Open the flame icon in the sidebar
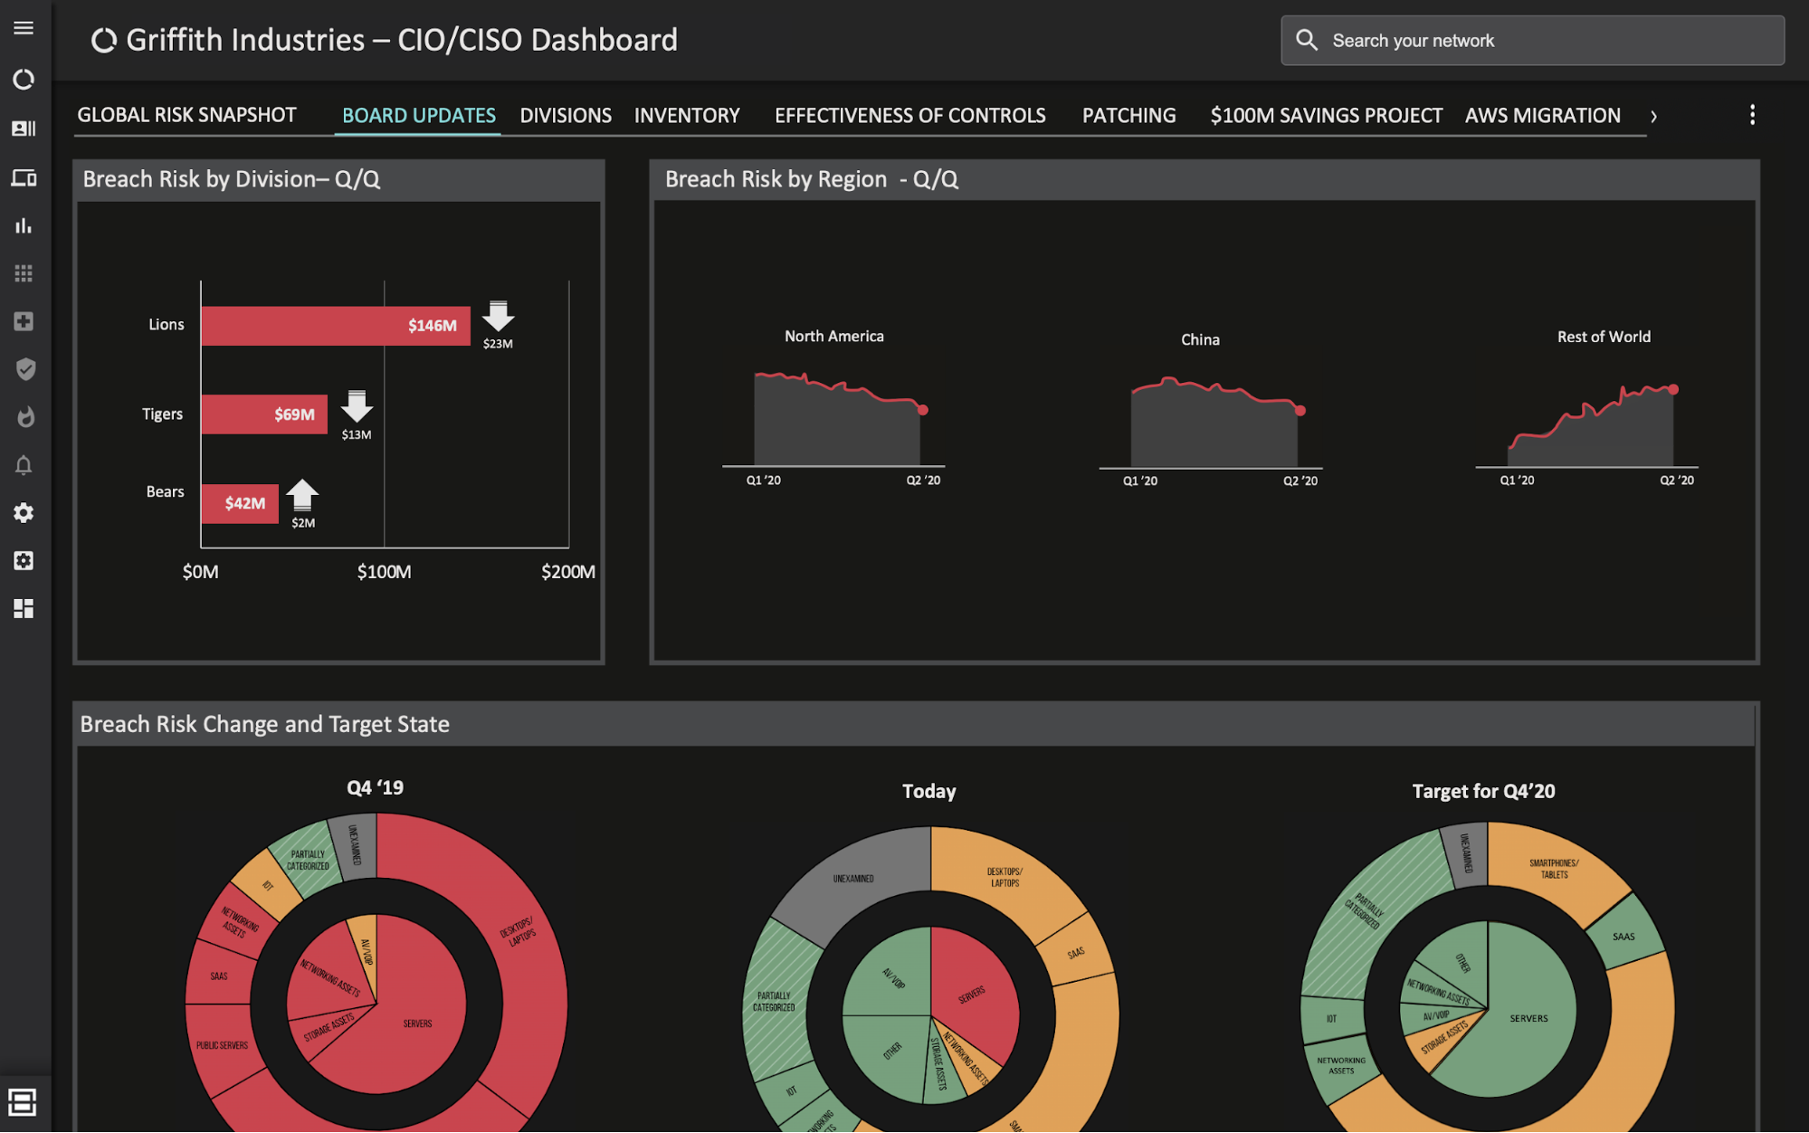The height and width of the screenshot is (1133, 1809). tap(24, 417)
